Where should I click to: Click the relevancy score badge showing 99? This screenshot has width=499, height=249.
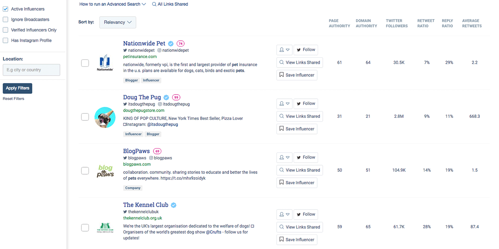(176, 97)
